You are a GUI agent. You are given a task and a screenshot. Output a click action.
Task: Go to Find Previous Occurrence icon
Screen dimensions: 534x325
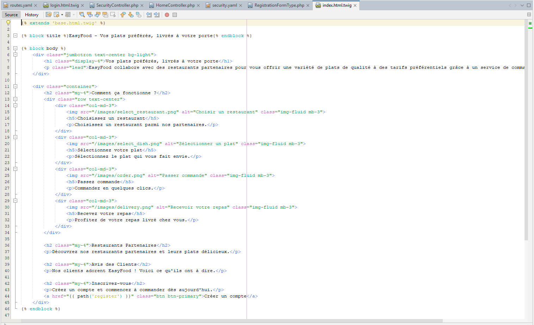tap(90, 14)
